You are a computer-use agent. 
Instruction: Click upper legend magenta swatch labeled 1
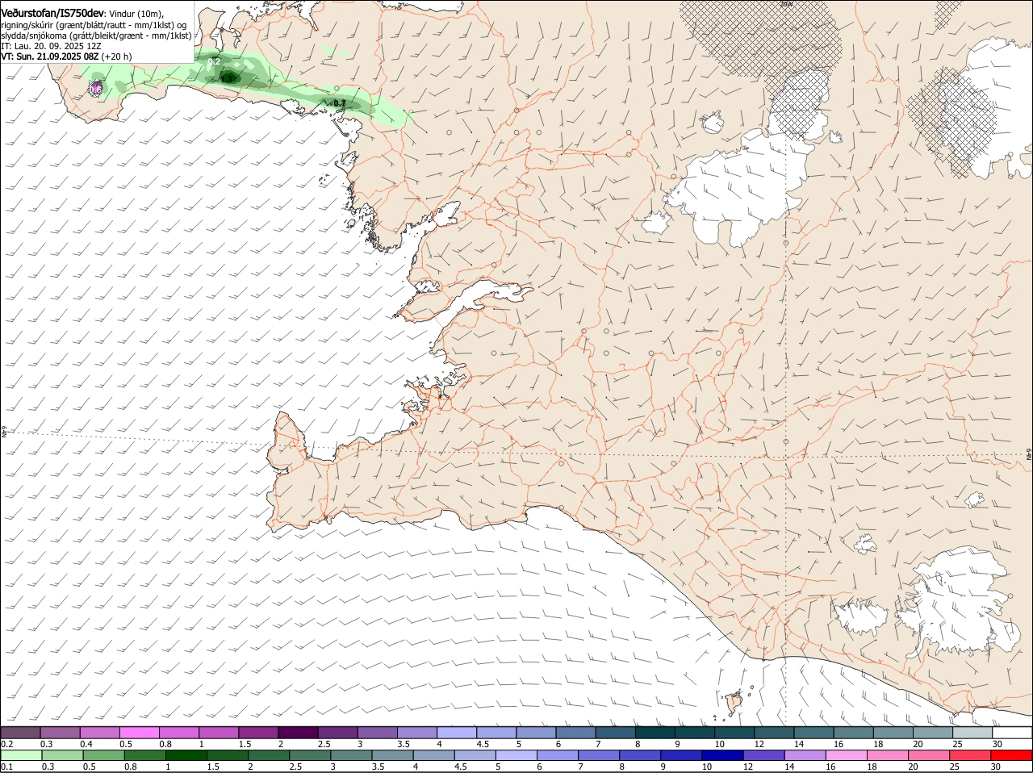(219, 732)
